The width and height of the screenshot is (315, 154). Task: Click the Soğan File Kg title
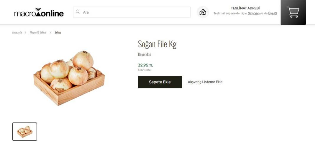(x=157, y=44)
